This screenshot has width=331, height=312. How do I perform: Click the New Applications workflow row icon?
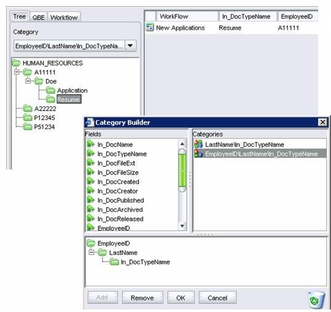pos(150,28)
